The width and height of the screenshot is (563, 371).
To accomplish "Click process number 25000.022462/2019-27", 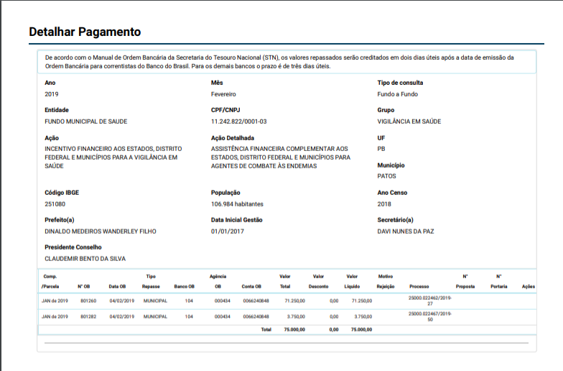I will [430, 301].
